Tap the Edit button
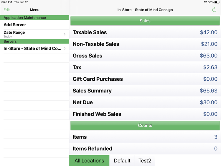The height and width of the screenshot is (166, 221). pyautogui.click(x=6, y=10)
